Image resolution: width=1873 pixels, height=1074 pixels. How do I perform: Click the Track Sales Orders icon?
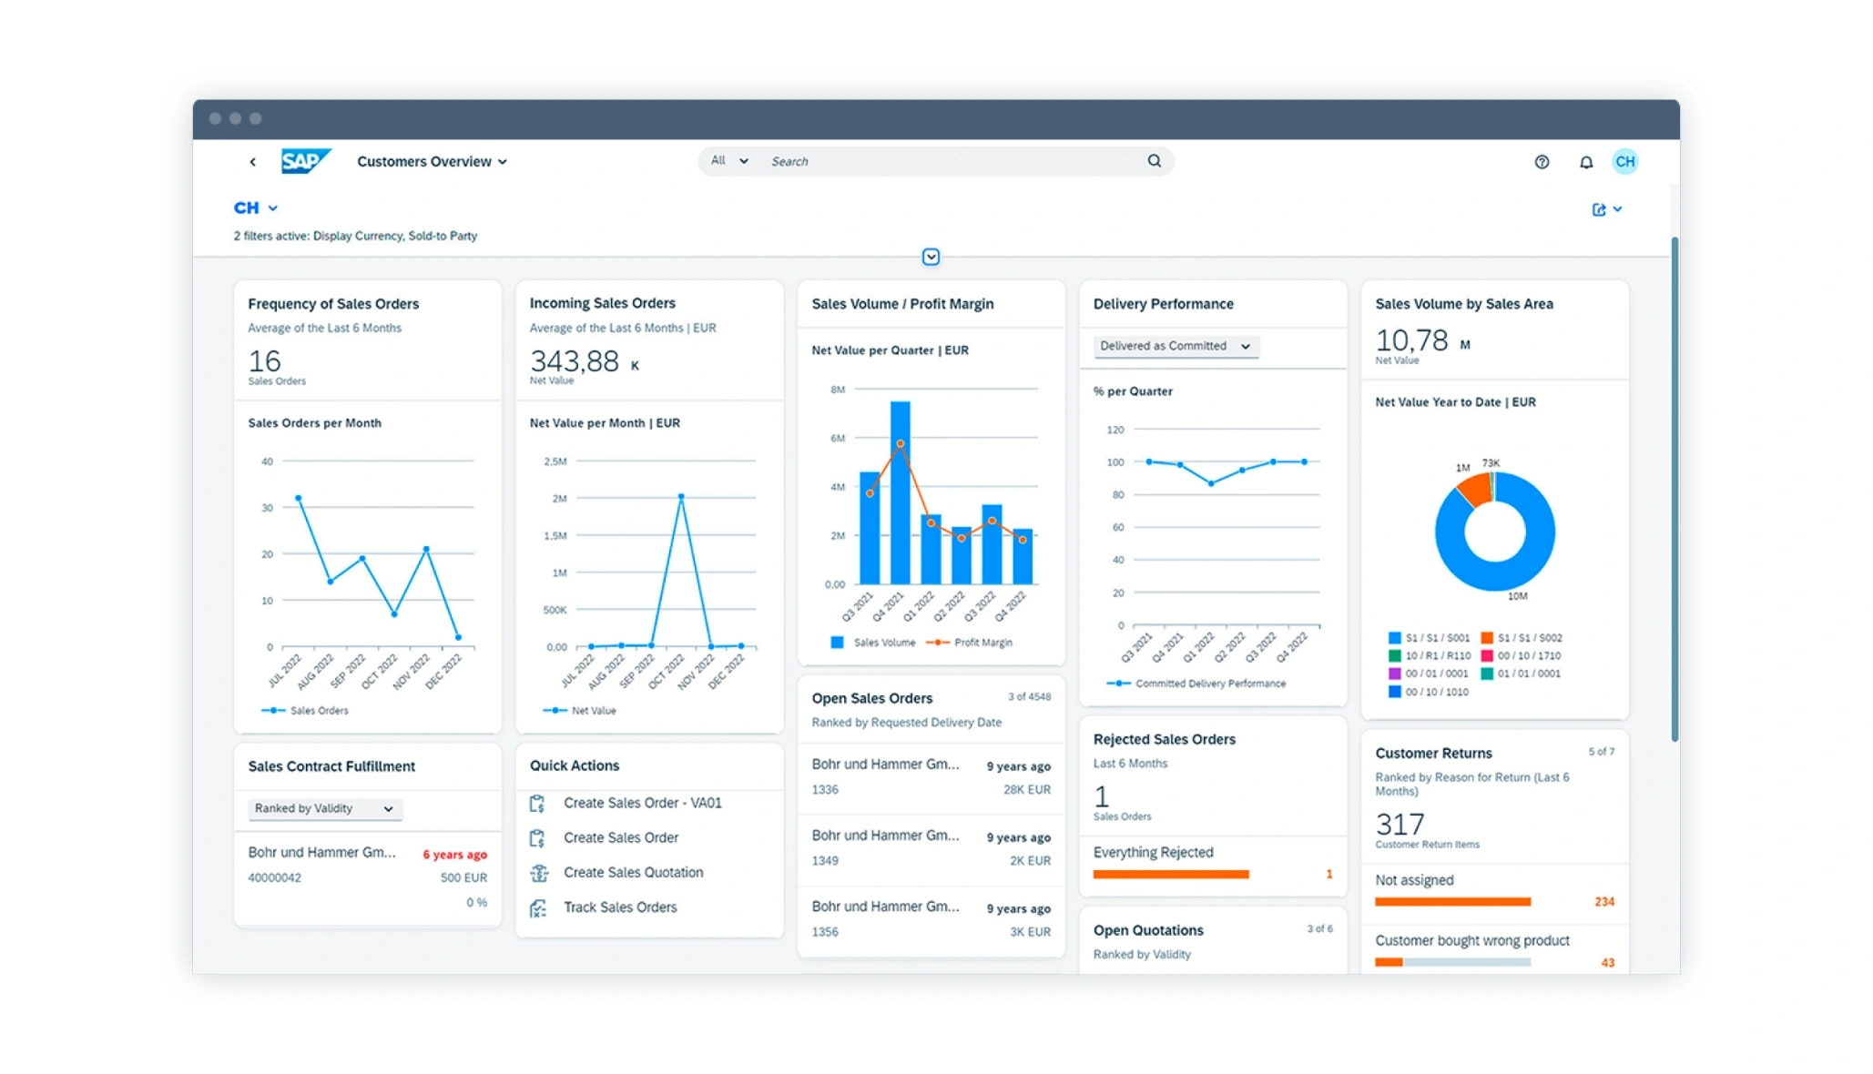pos(539,907)
